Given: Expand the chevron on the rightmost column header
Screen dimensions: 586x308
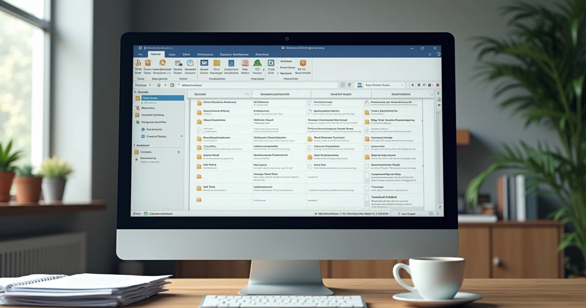Looking at the screenshot, I should (431, 94).
